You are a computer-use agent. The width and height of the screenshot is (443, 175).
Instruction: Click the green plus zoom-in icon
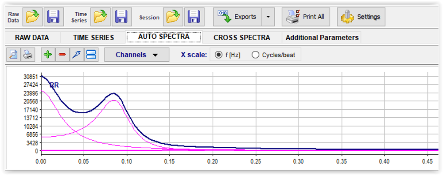pos(48,55)
